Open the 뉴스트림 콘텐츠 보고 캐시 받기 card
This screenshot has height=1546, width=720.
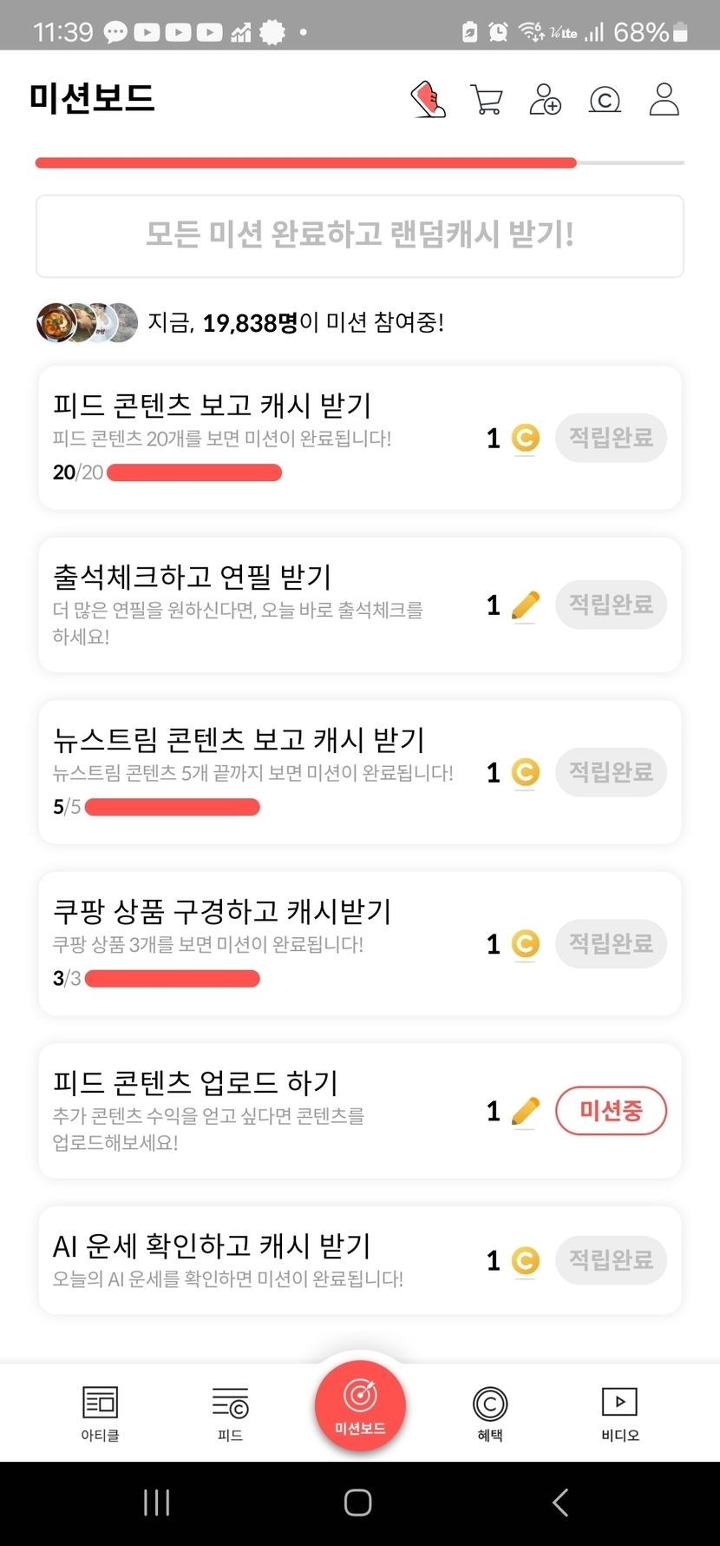point(260,771)
